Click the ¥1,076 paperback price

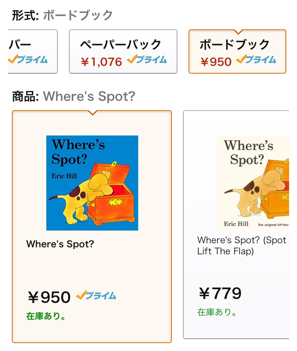[x=102, y=62]
